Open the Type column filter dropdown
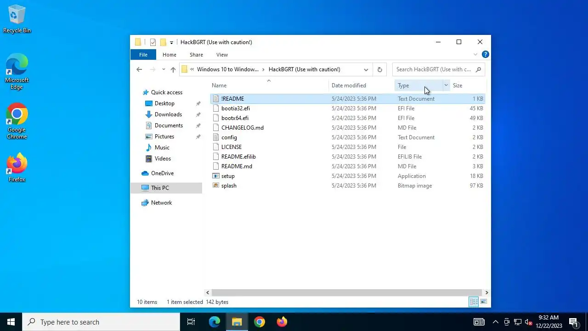 click(x=446, y=86)
